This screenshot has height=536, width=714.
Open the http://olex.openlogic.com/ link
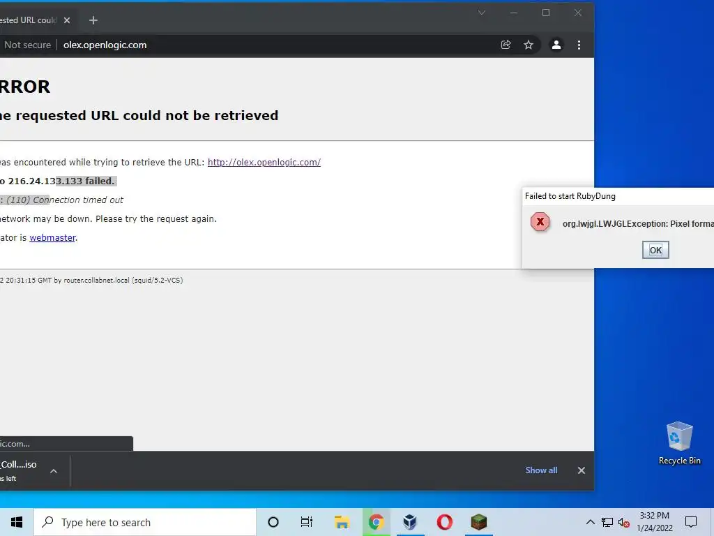coord(264,162)
